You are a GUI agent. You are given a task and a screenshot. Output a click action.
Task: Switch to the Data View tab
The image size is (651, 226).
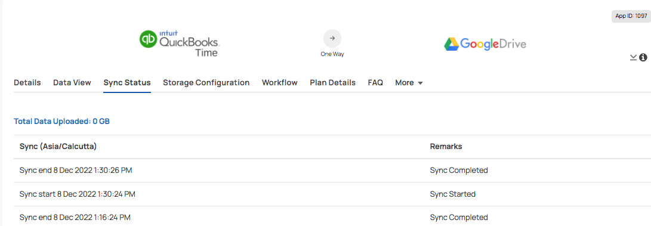pyautogui.click(x=72, y=82)
